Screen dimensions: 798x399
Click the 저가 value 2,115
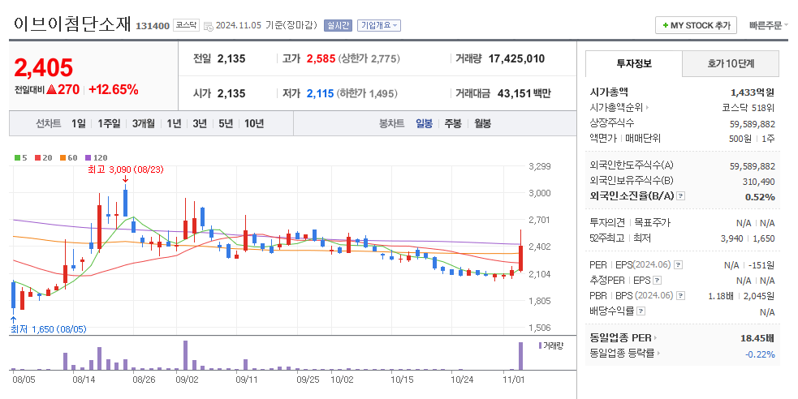click(320, 93)
